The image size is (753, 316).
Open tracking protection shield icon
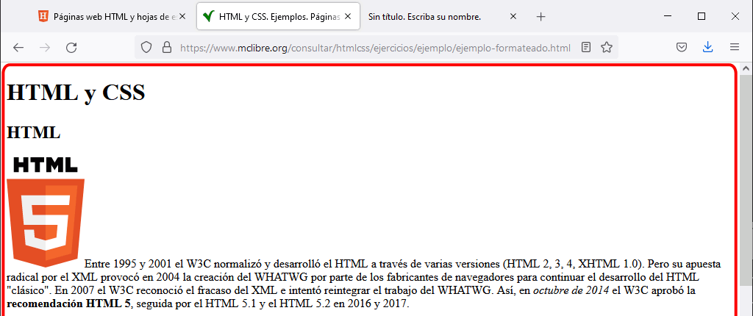click(146, 47)
